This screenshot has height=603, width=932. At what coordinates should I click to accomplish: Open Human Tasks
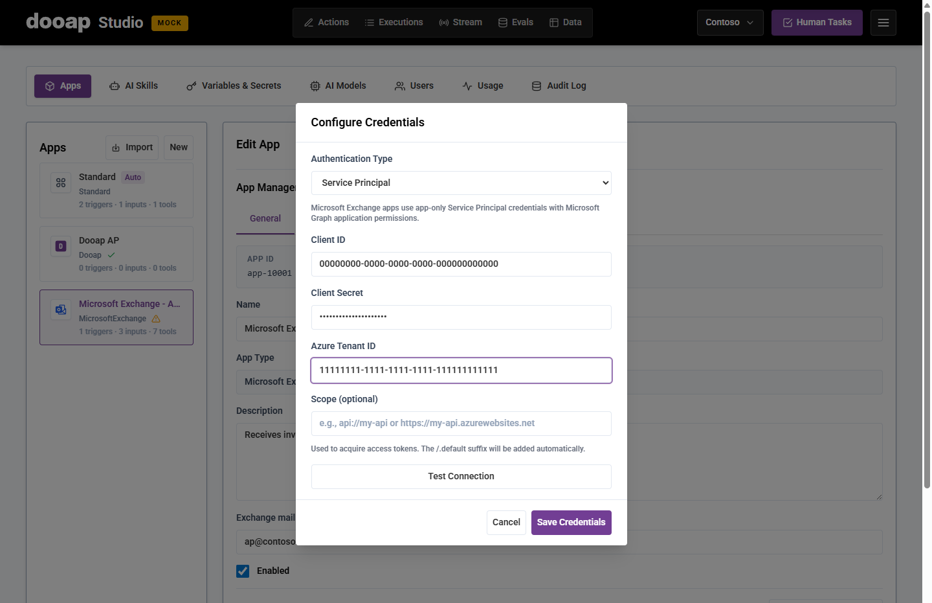pos(817,23)
